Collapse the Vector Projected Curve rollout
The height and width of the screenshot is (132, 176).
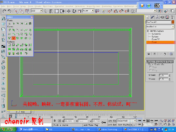[x=160, y=62]
